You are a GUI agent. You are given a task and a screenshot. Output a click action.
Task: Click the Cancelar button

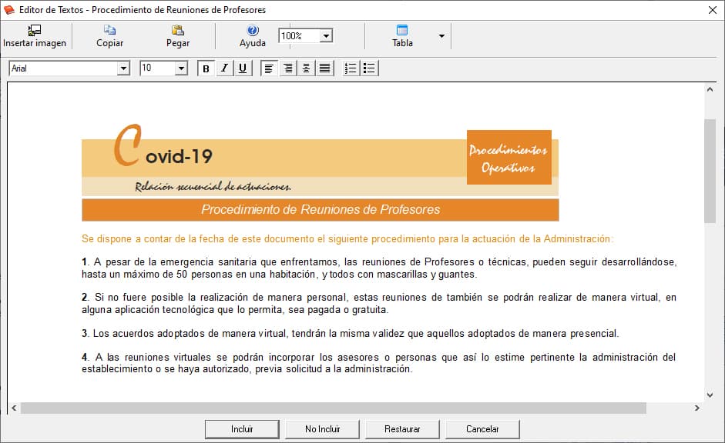[x=482, y=429]
